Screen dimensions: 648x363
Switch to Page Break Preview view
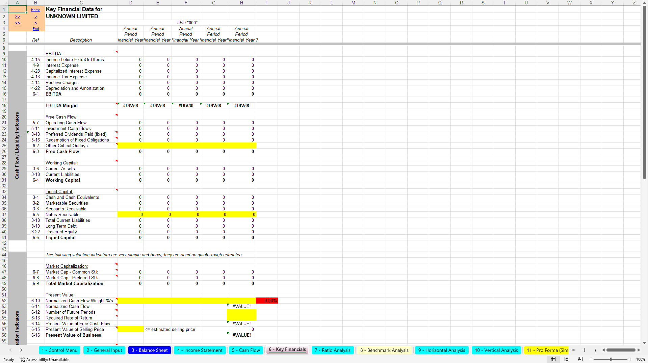[x=580, y=359]
